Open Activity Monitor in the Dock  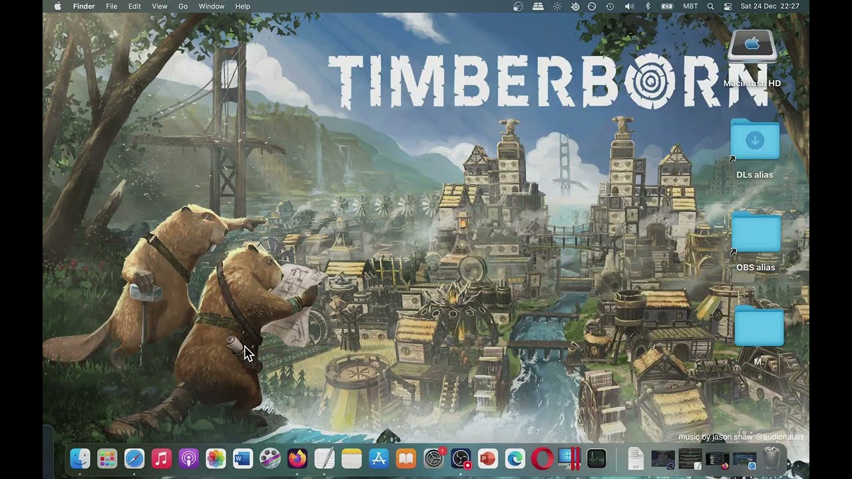pos(597,458)
